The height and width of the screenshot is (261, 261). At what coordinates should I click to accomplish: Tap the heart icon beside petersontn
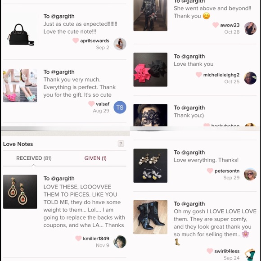pyautogui.click(x=210, y=171)
